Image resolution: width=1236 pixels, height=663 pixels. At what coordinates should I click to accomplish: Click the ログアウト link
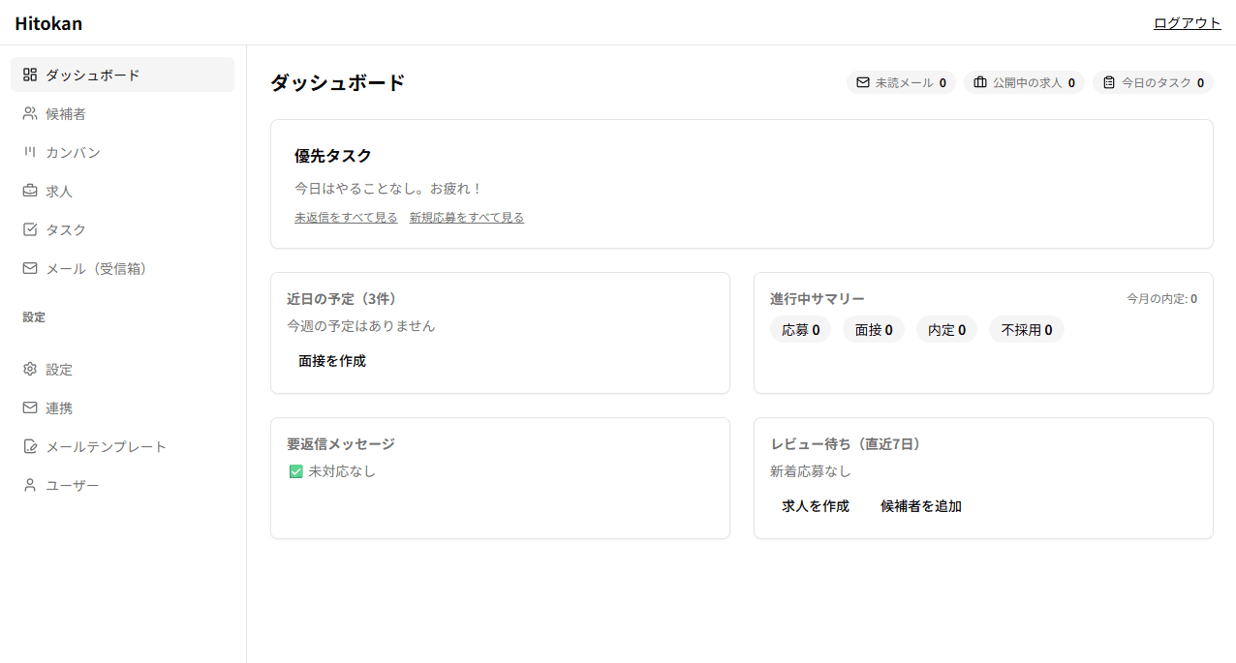click(1186, 22)
